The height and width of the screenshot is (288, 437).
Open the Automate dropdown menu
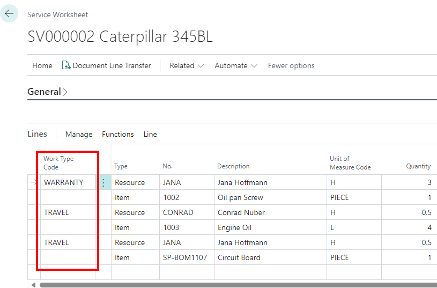236,65
